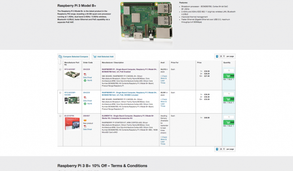Click Order Code column header

tap(88, 63)
